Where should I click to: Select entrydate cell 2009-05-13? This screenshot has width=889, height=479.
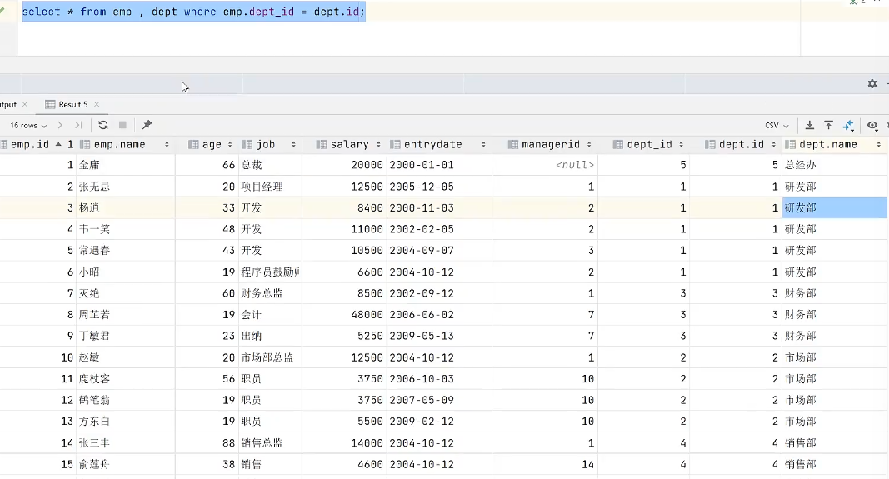click(x=439, y=337)
